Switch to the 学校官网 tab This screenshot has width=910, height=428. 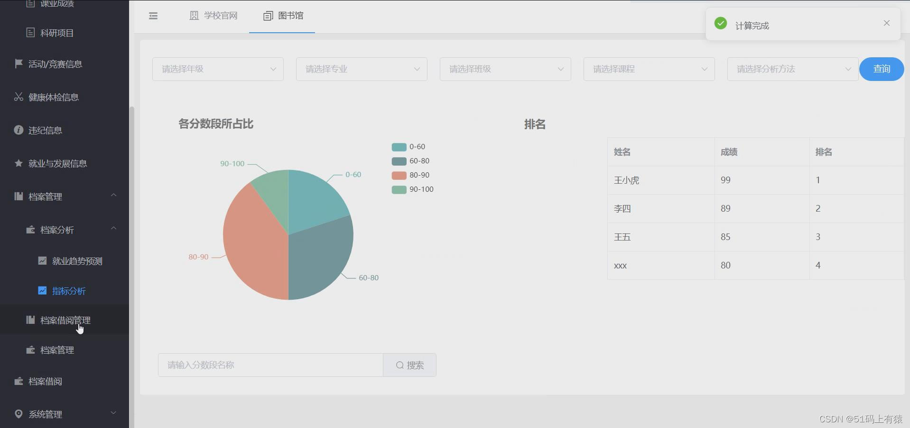(x=214, y=16)
